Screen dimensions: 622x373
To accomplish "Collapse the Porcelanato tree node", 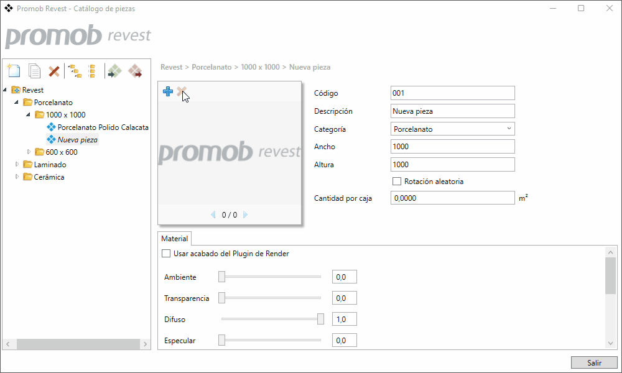I will (x=16, y=103).
